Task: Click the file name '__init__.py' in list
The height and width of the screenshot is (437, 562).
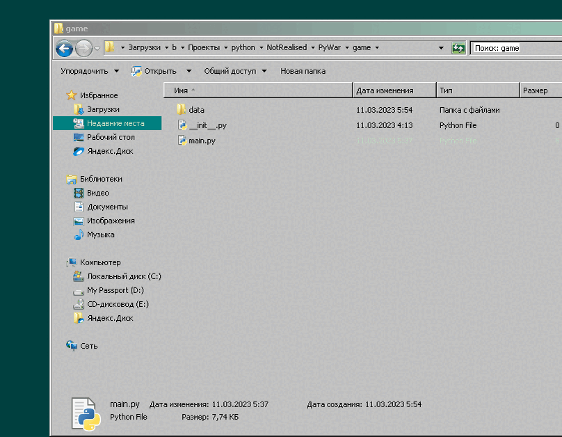Action: (x=207, y=125)
